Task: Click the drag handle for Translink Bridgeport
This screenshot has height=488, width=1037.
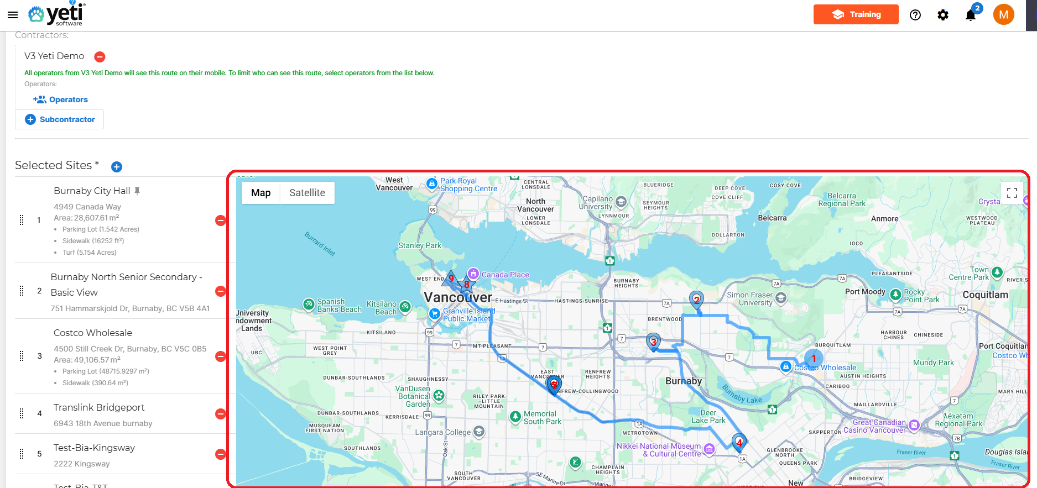Action: tap(22, 413)
